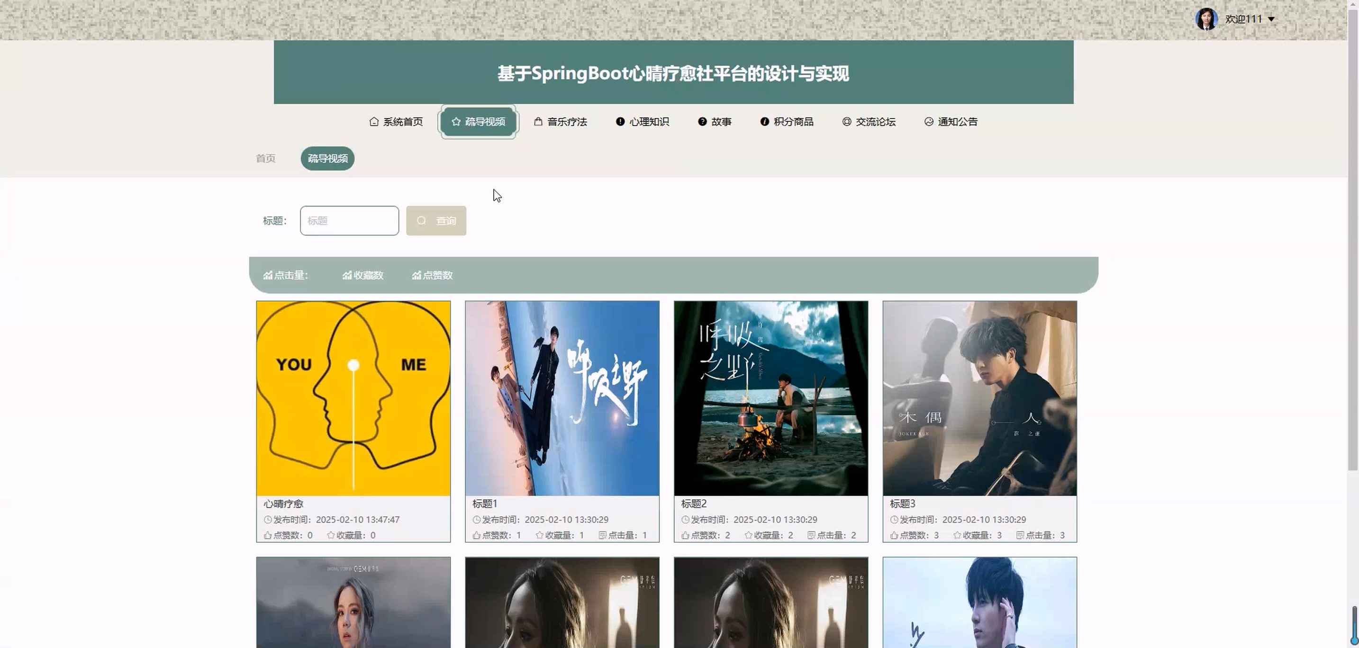Image resolution: width=1359 pixels, height=648 pixels.
Task: Expand the 欢迎111 user dropdown arrow
Action: [x=1271, y=19]
